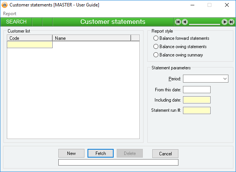Screen dimensions: 236x172
Task: Cancel the customer statements dialog
Action: pos(165,153)
